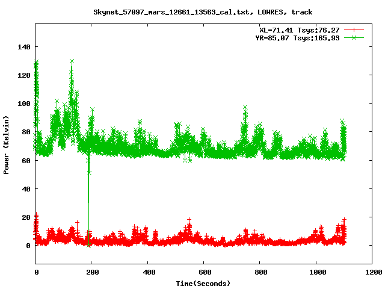
Task: Click x-axis tick label 800
Action: click(x=261, y=272)
